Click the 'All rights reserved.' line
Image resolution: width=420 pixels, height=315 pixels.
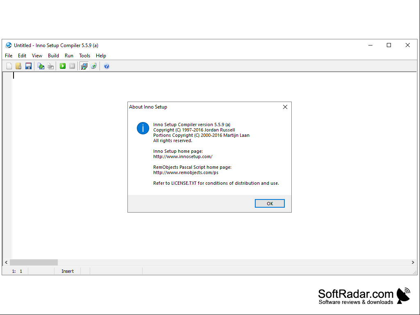click(173, 141)
